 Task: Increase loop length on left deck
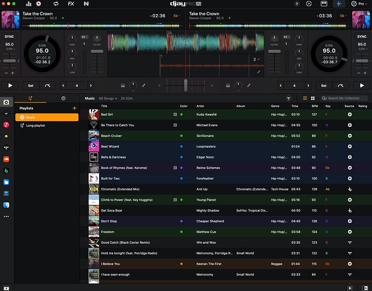(90, 86)
